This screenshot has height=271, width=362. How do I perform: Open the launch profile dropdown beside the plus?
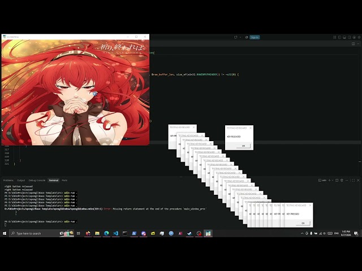tap(333, 181)
